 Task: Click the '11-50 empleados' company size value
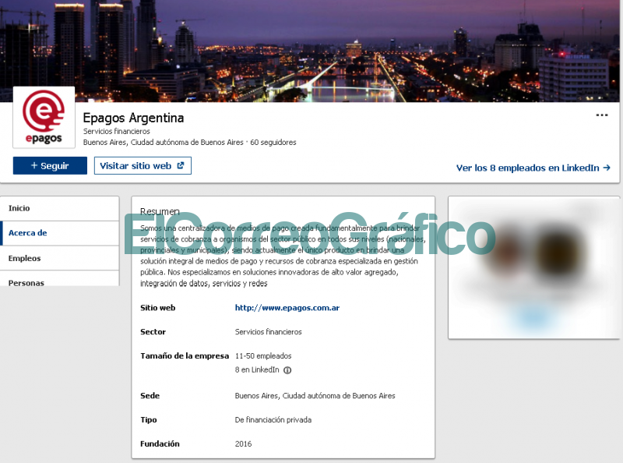click(263, 356)
